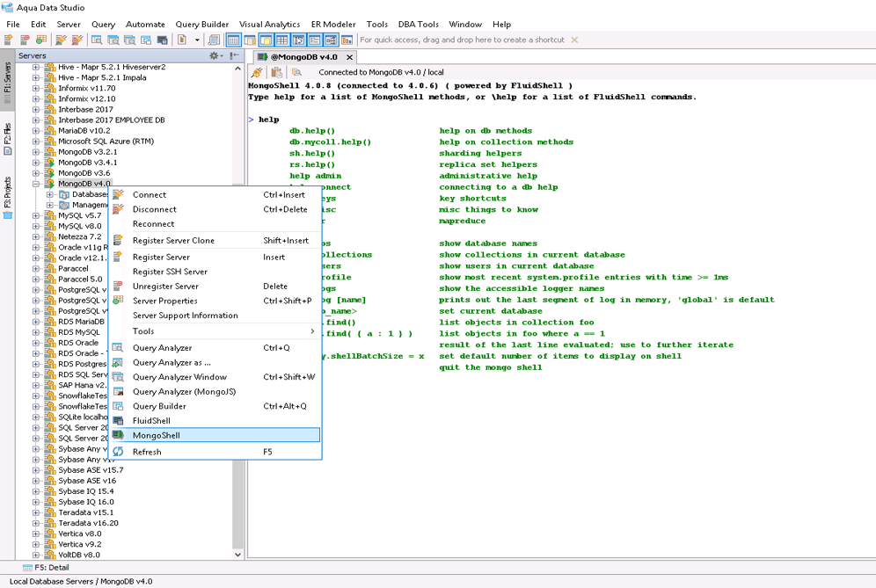Select the Teradata v16.20 server

[88, 523]
